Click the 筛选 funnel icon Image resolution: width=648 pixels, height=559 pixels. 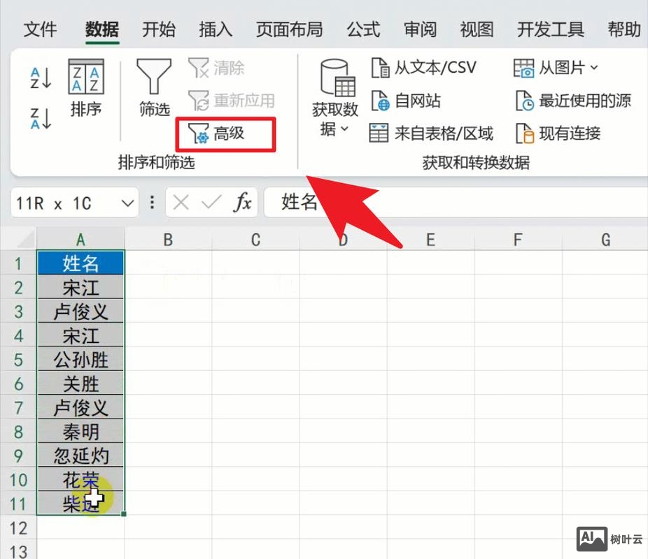(153, 77)
